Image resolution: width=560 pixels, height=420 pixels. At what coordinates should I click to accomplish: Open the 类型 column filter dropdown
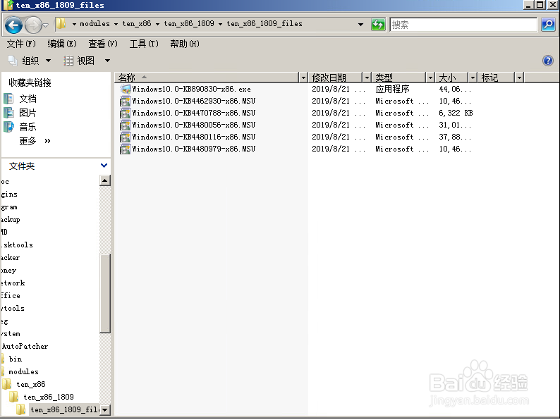[430, 78]
